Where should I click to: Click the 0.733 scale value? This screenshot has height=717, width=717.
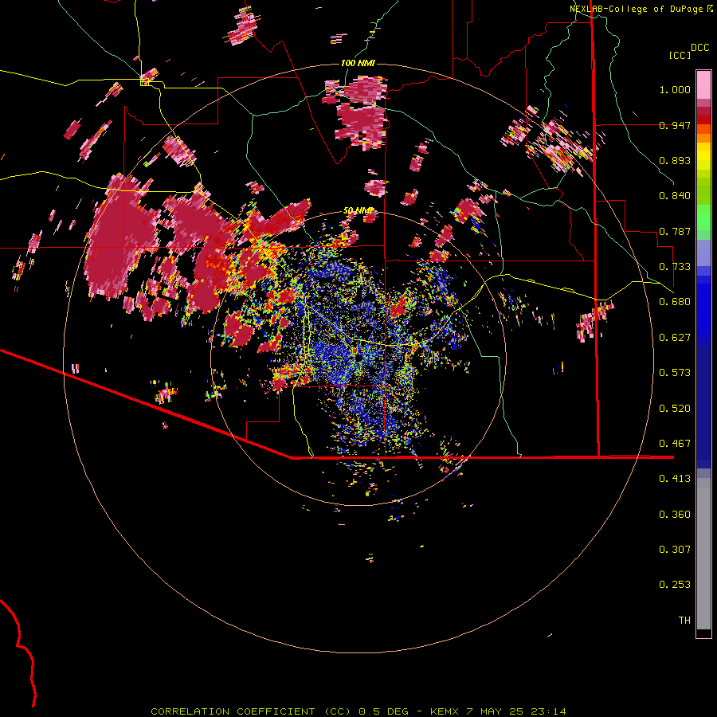point(675,267)
